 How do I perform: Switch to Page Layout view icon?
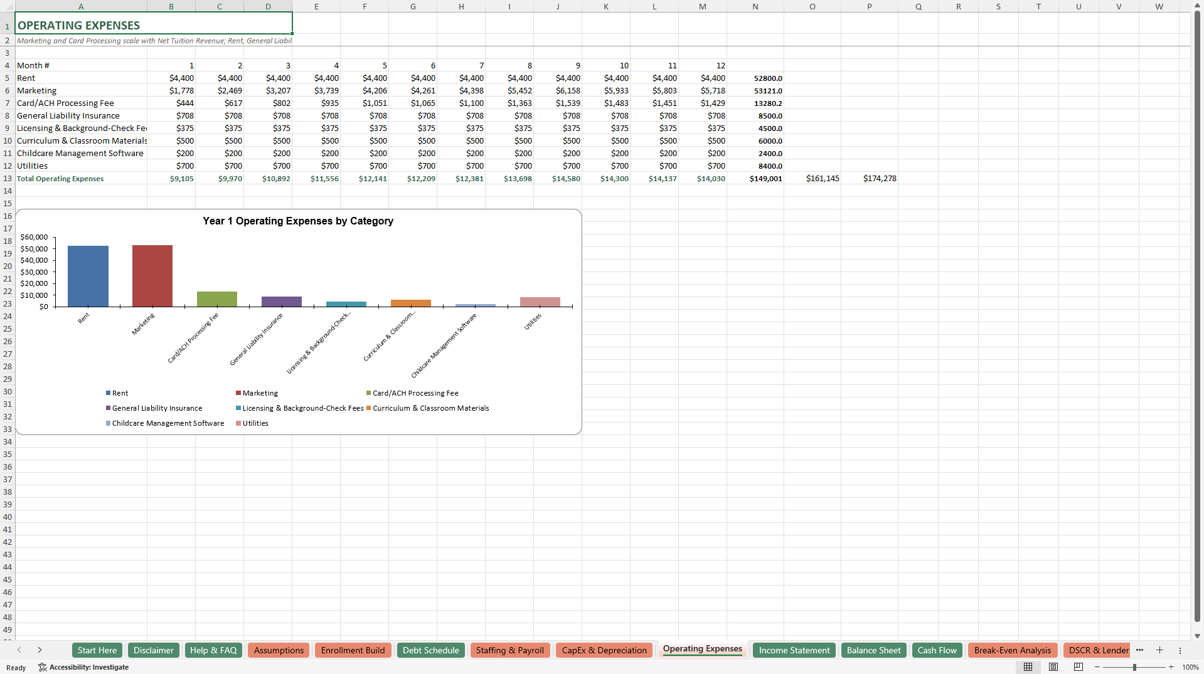tap(1053, 667)
